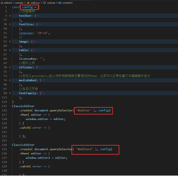The image size is (178, 176).
Task: Click .catch( on line 120
Action: 25,128
